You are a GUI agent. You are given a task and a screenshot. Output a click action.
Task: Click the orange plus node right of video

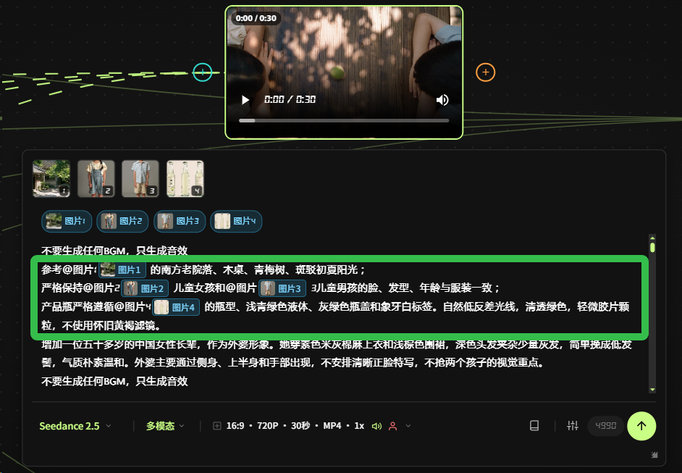pyautogui.click(x=485, y=72)
